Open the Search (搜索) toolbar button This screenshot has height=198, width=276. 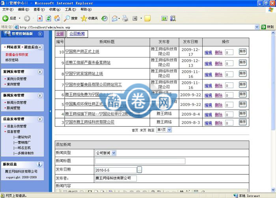(x=71, y=18)
